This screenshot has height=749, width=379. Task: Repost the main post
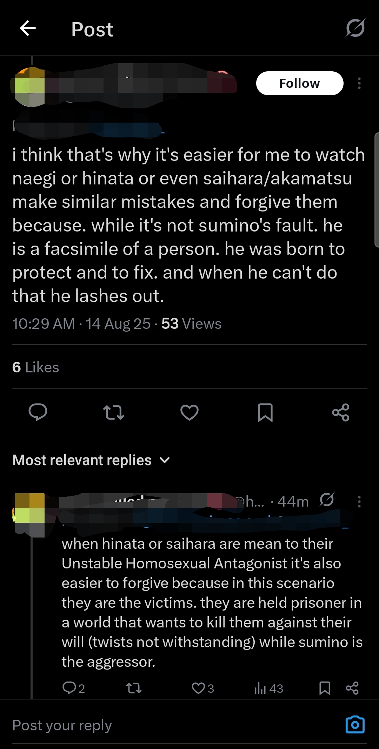point(114,412)
